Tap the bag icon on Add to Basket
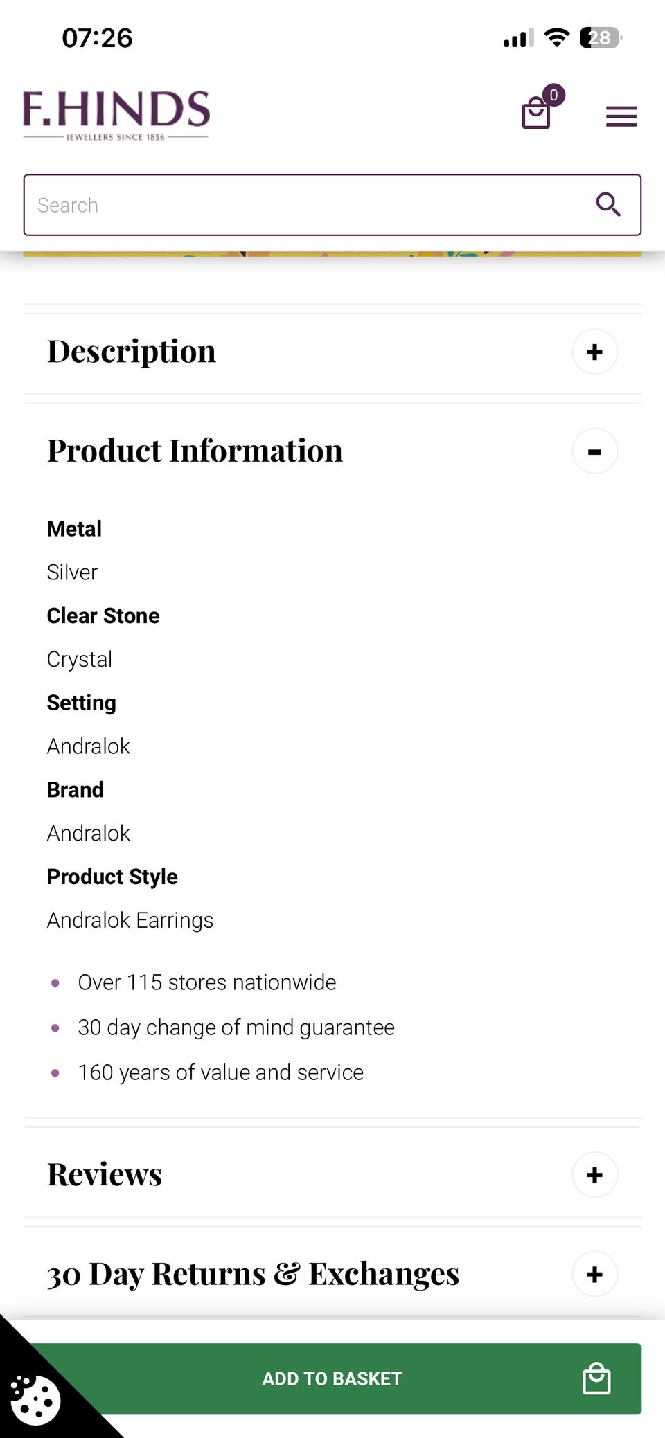 coord(596,1378)
